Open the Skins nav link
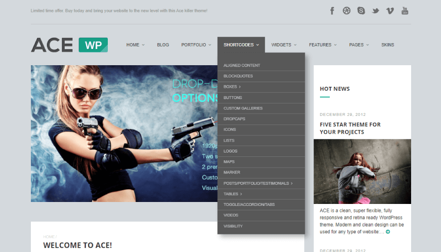Viewport: 441px width, 252px height. point(388,45)
